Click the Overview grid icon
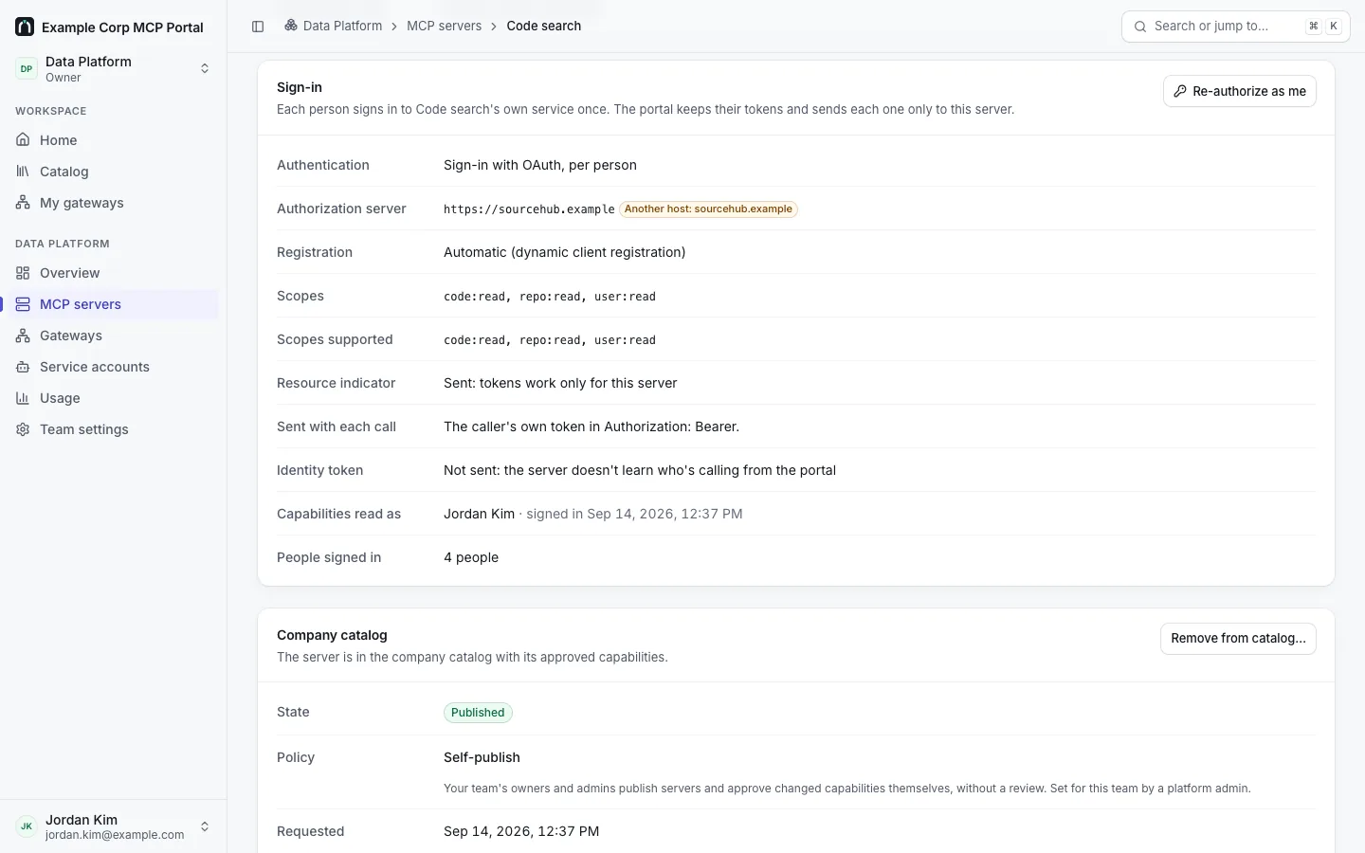 point(23,273)
